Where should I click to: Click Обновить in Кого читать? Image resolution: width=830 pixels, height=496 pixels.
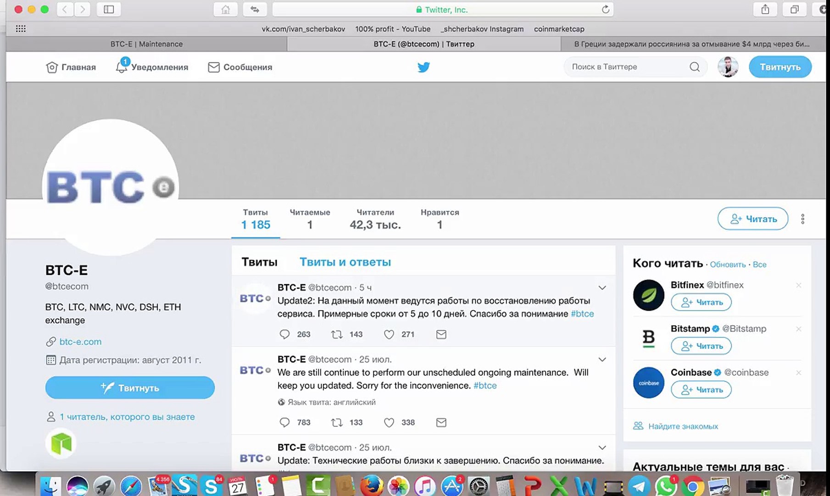click(728, 265)
